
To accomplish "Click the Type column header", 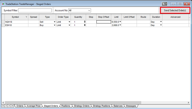I will pyautogui.click(x=47, y=17).
